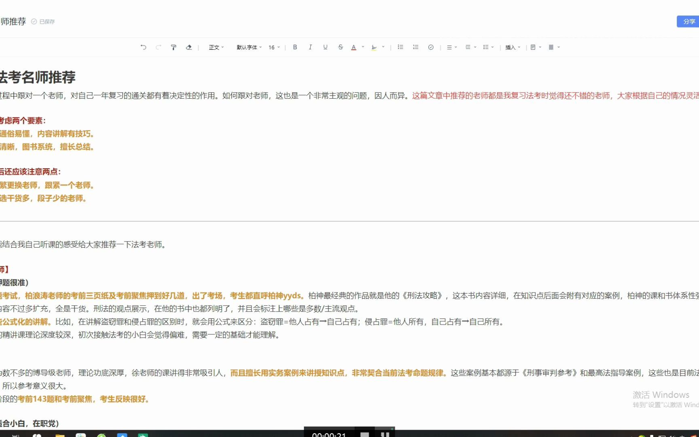Open the 插入 insert menu
This screenshot has height=437, width=699.
click(513, 47)
